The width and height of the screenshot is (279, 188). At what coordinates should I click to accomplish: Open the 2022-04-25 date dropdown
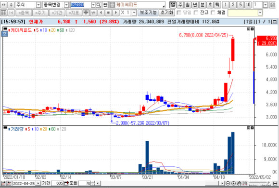click(38, 183)
